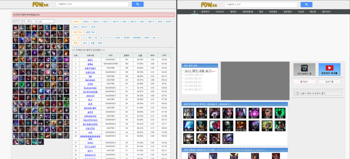Click the FOW.KR logo in the left window
The width and height of the screenshot is (350, 159).
[x=40, y=4]
